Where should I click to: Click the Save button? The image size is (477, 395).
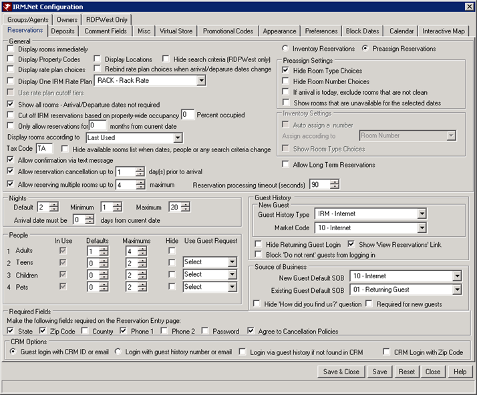click(379, 372)
